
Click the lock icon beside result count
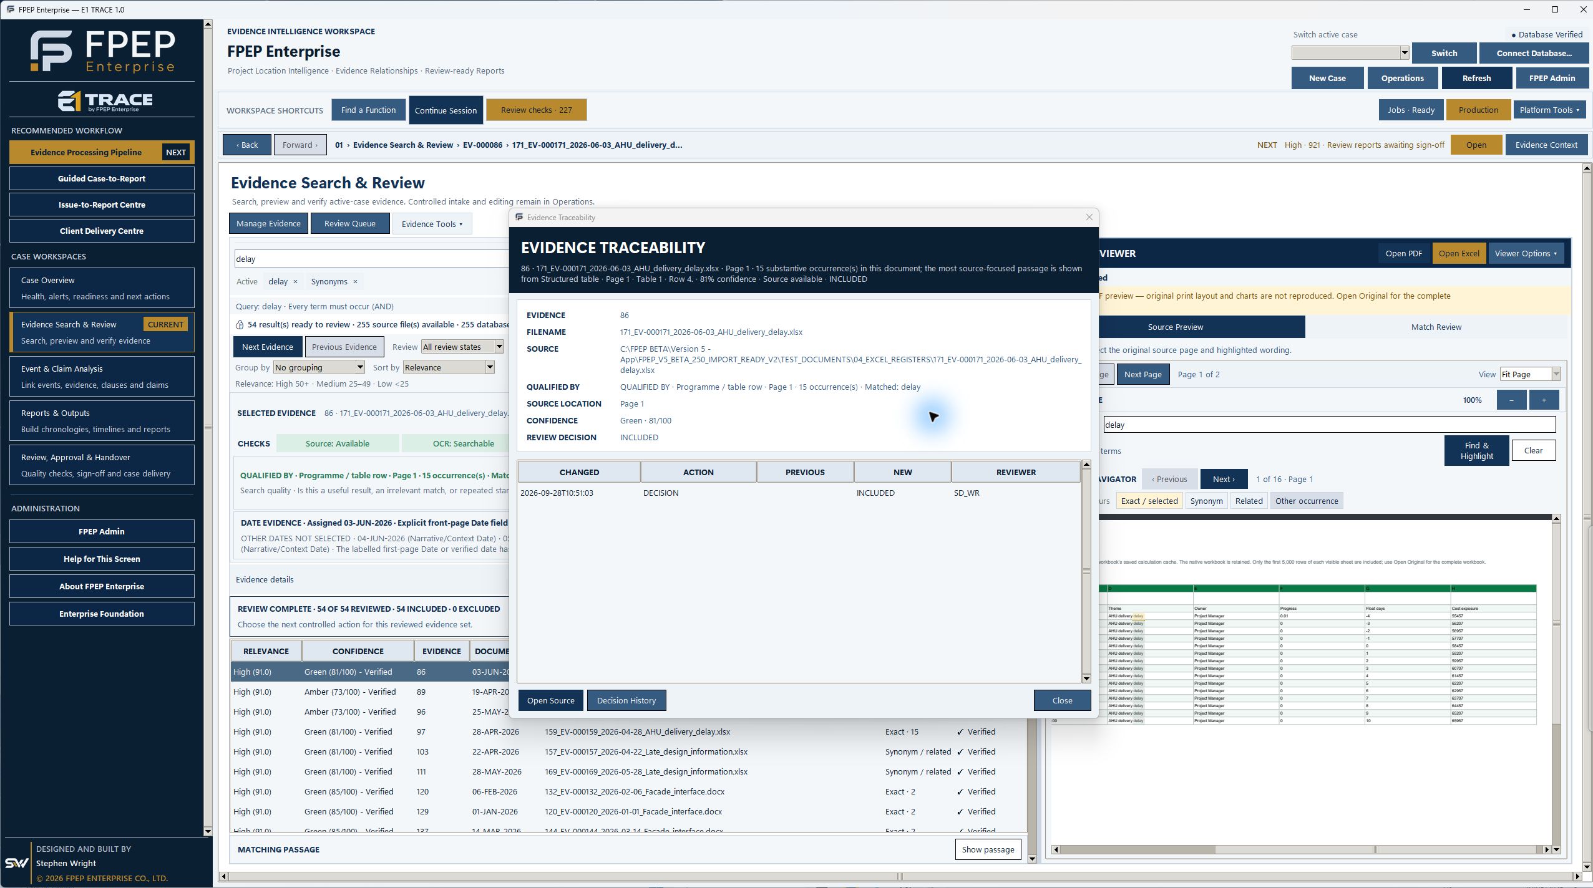click(240, 324)
